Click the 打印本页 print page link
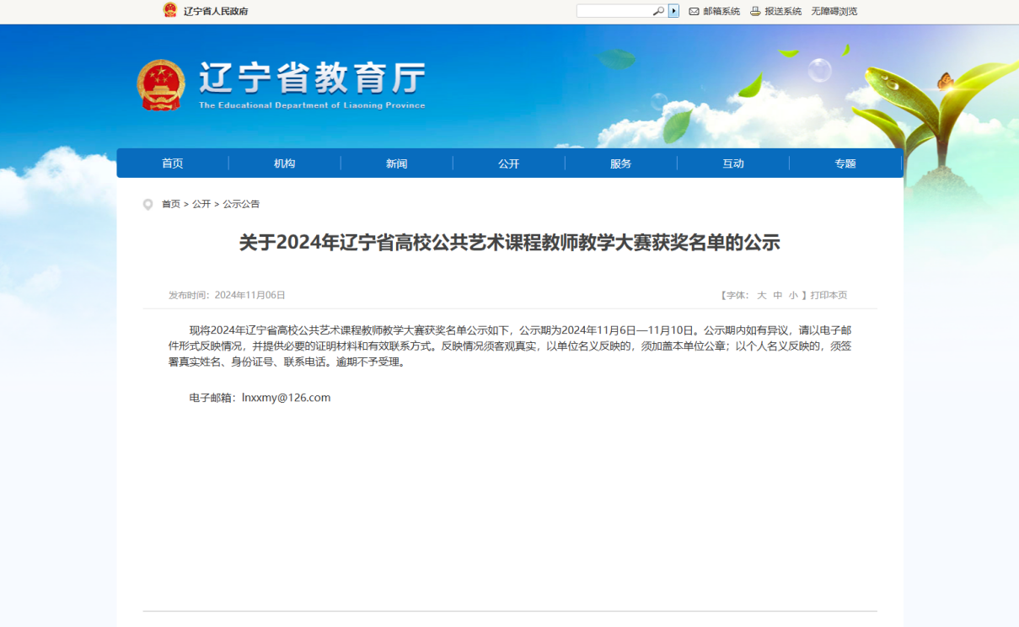This screenshot has height=627, width=1019. click(829, 295)
